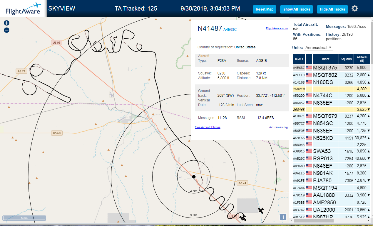Select the aircraft icon on US 60
Viewport: 373px width, 226px height.
coord(243,217)
